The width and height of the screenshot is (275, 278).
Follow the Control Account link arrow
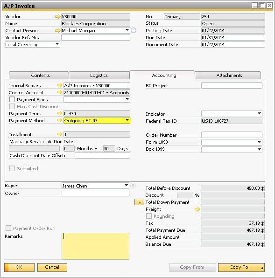(59, 92)
